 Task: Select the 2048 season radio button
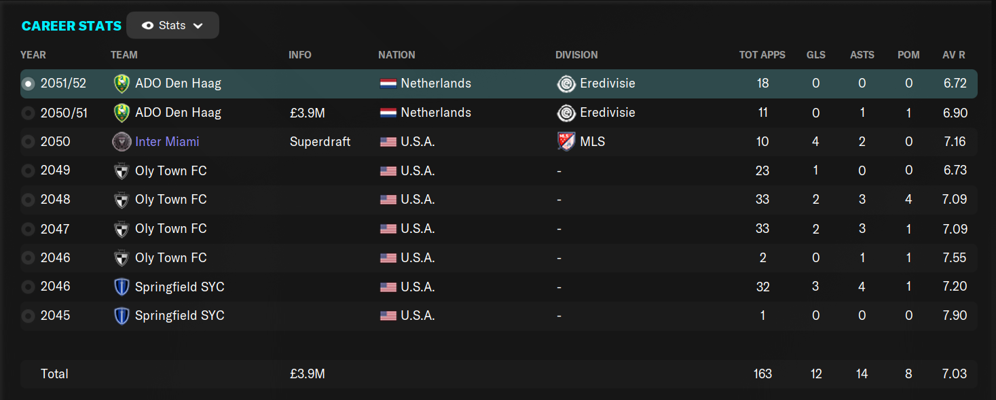tap(28, 200)
